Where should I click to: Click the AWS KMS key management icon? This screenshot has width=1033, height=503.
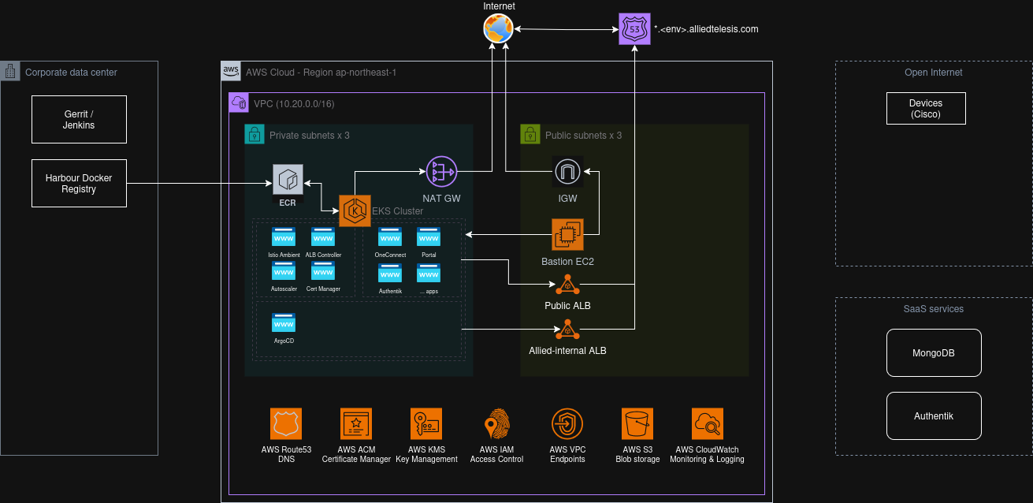tap(425, 424)
